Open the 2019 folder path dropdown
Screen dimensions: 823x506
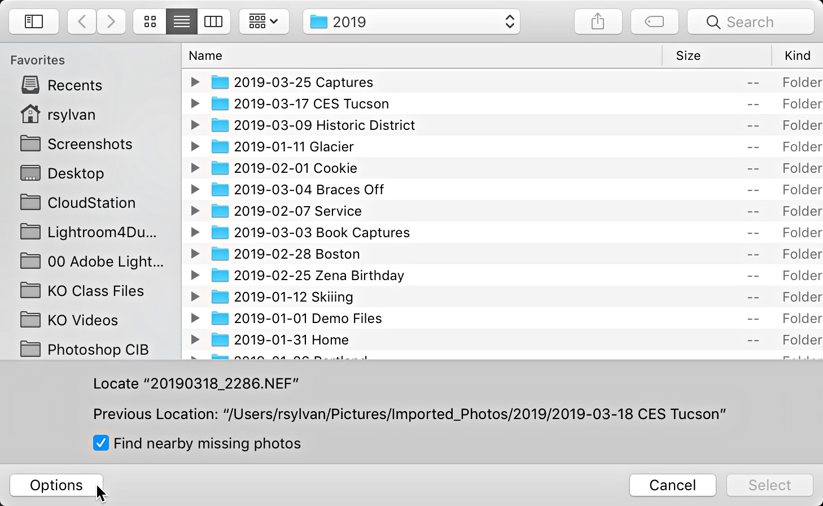point(411,21)
